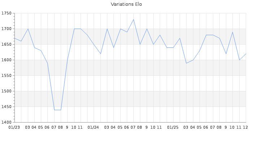This screenshot has height=145, width=253.
Task: Select the 1650 y-axis label
Action: pos(7,45)
